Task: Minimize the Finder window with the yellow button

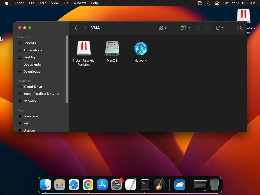Action: pos(25,28)
